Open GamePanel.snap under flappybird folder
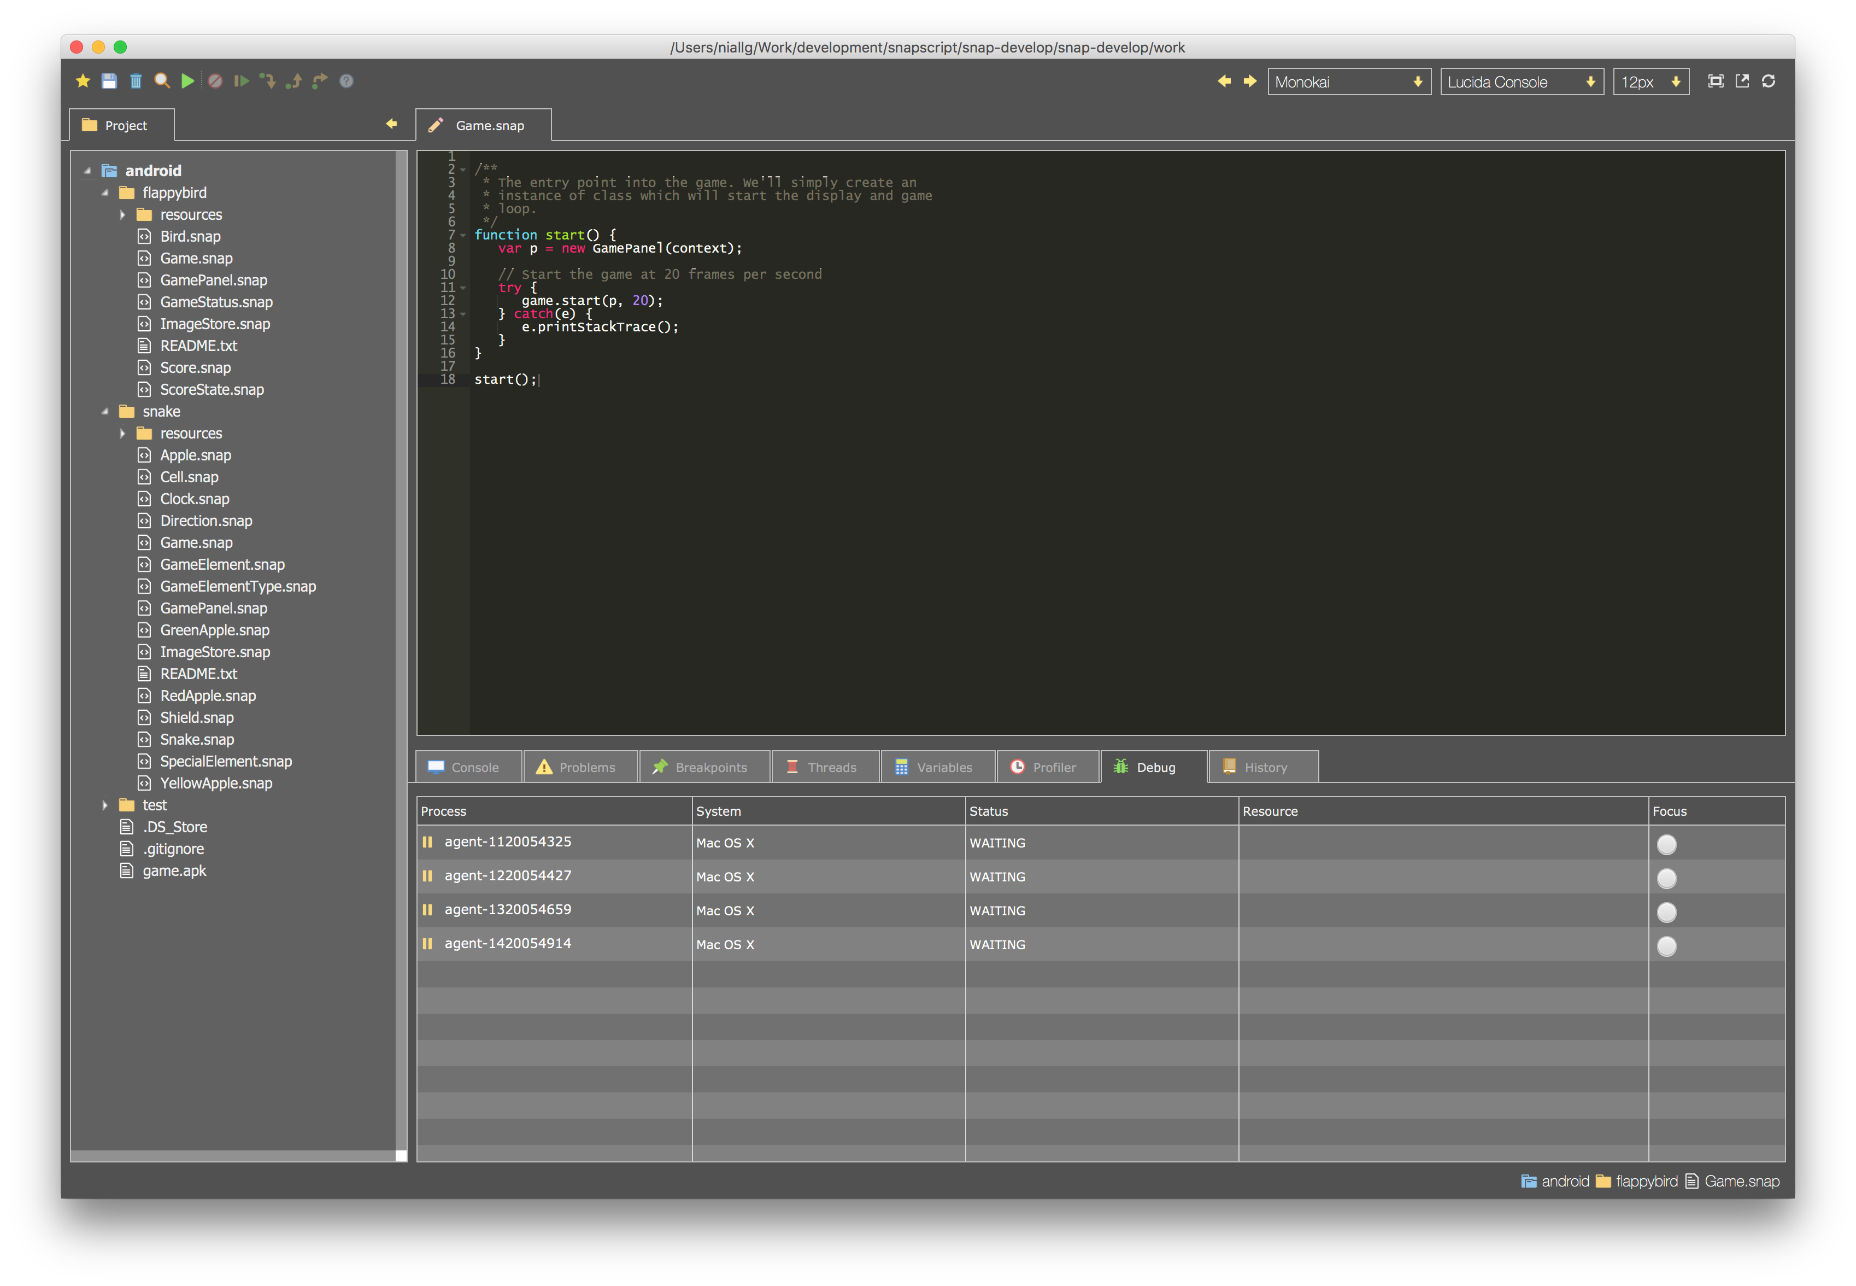Screen dimensions: 1856x1286 213,279
